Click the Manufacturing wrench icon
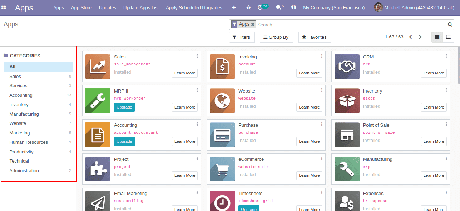The width and height of the screenshot is (460, 211). click(347, 169)
